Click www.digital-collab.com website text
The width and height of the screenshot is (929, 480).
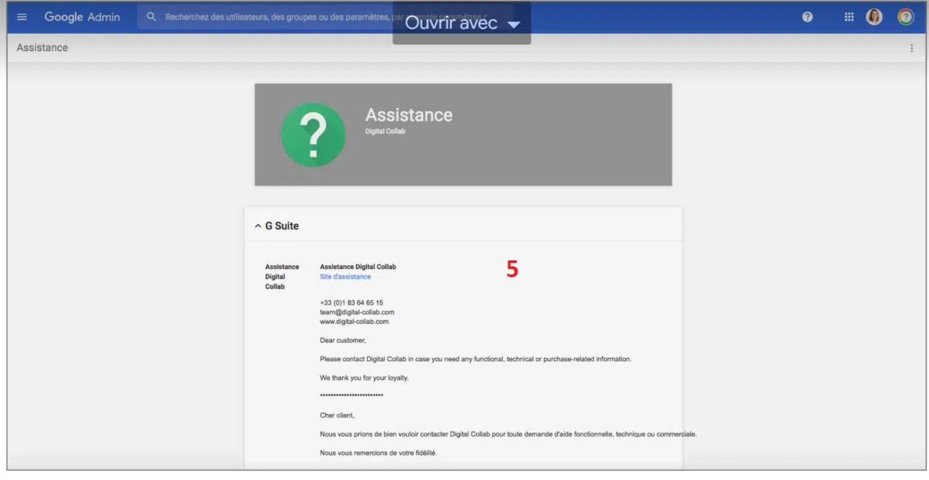point(354,322)
